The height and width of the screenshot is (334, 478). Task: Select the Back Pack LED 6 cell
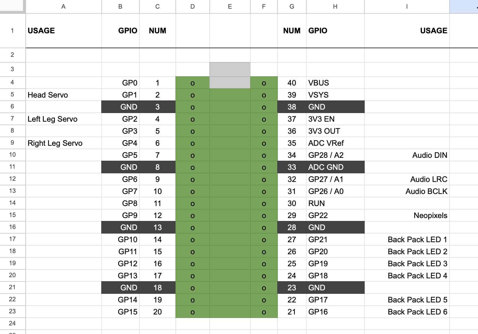pyautogui.click(x=407, y=312)
